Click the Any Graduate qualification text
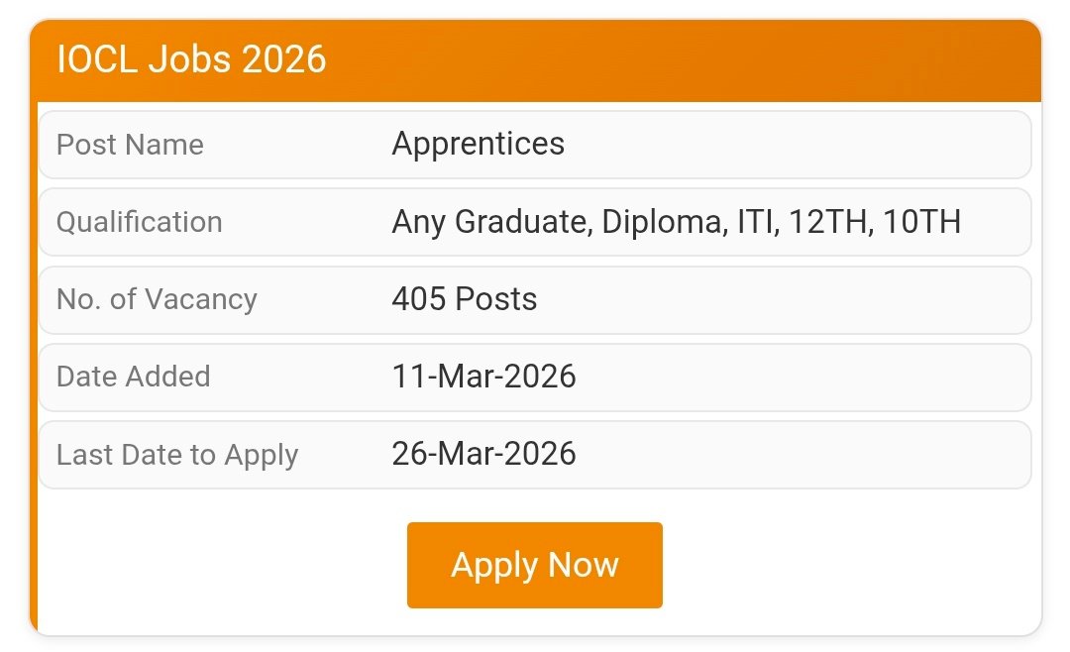 [491, 221]
